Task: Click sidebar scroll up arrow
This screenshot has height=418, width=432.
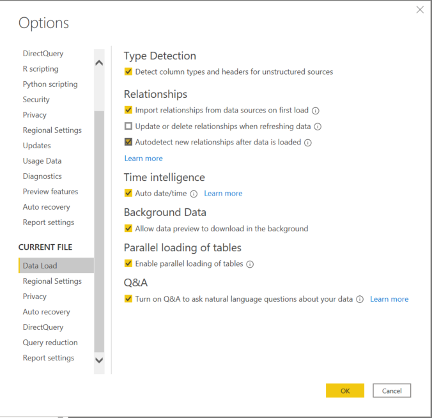Action: click(99, 63)
